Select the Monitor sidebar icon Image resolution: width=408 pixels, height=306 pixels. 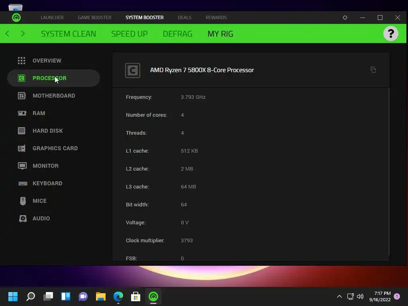(22, 166)
